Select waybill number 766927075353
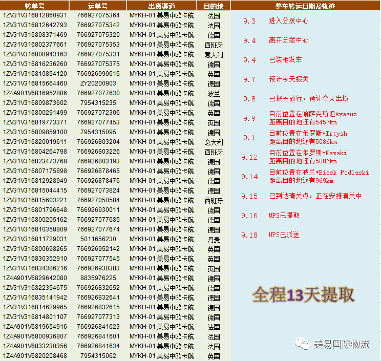381x361 pixels. click(98, 45)
